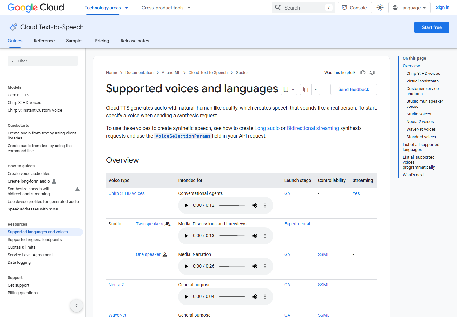Viewport: 457px width, 317px height.
Task: Click the copy page icon
Action: pyautogui.click(x=306, y=89)
